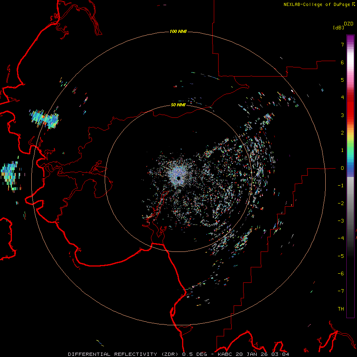Click the "6" value on the dB scale

click(x=342, y=62)
